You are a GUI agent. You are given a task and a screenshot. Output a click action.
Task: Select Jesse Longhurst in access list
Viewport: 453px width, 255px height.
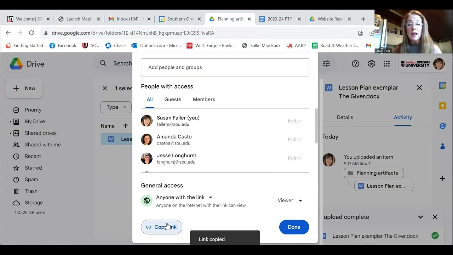225,158
